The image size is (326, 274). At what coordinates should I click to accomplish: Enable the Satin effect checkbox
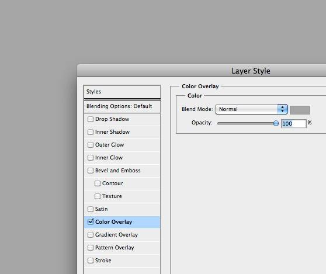click(91, 209)
